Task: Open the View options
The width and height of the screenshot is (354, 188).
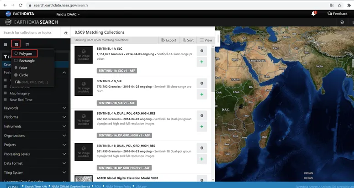Action: tap(206, 40)
